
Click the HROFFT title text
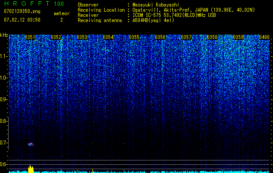pyautogui.click(x=27, y=3)
